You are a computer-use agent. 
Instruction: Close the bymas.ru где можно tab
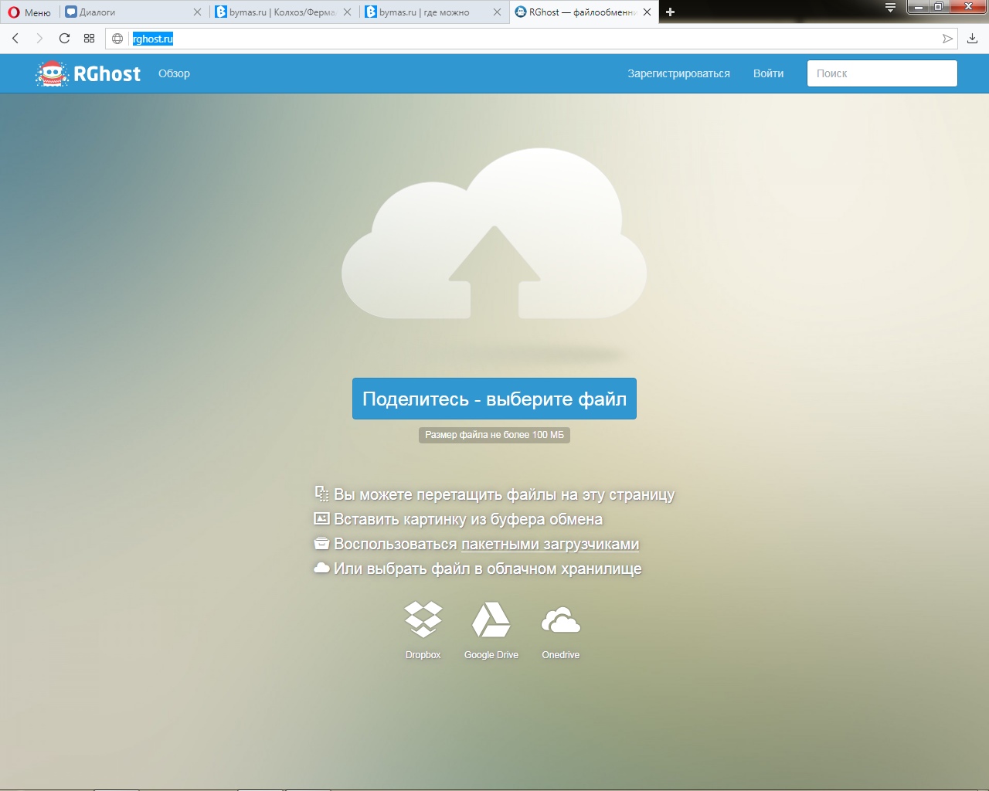coord(497,12)
